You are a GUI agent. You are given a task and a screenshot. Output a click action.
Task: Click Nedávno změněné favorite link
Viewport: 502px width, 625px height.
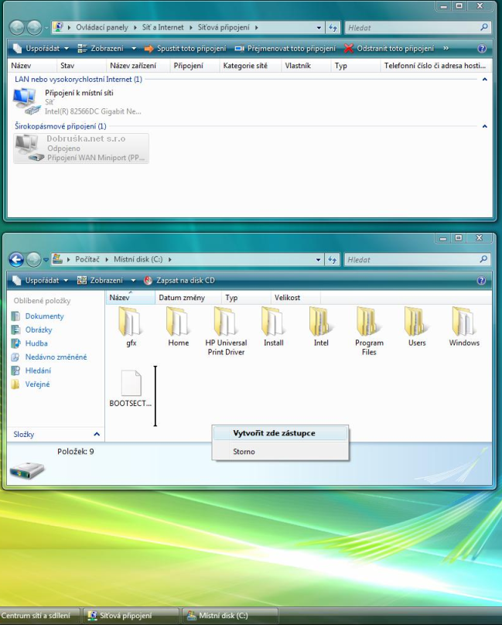[x=56, y=357]
